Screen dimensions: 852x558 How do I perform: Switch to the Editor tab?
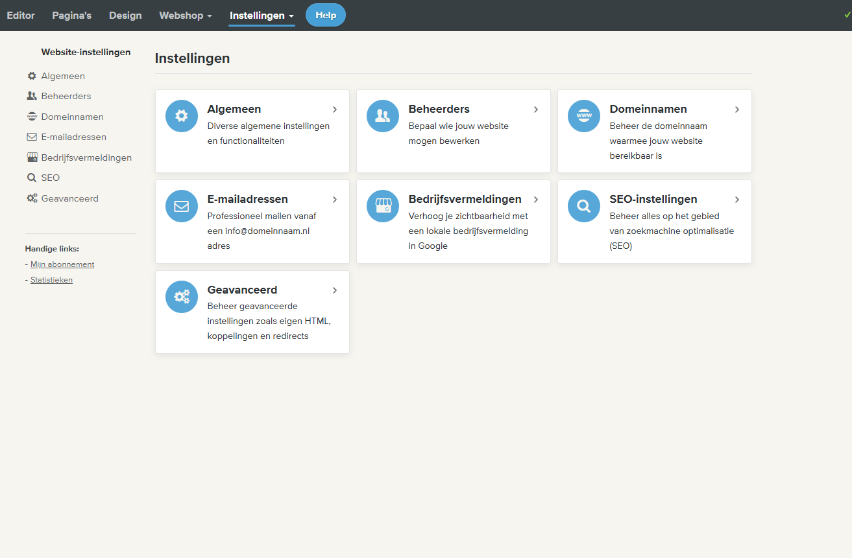[21, 16]
